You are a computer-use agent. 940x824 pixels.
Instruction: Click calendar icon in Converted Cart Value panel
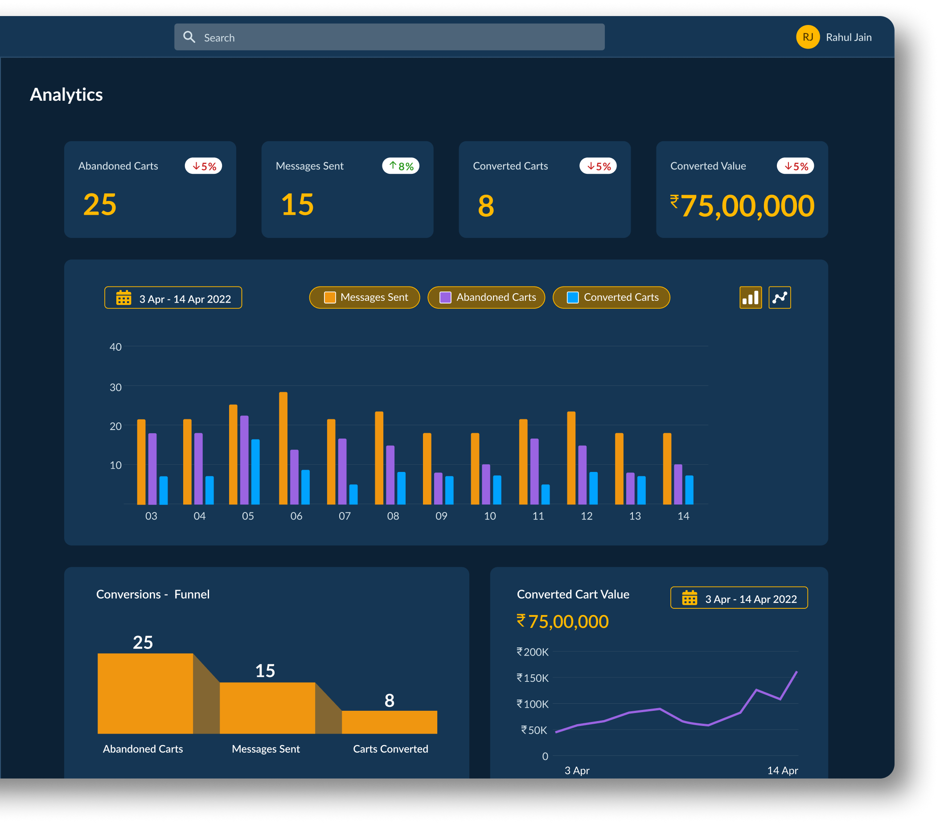(690, 598)
